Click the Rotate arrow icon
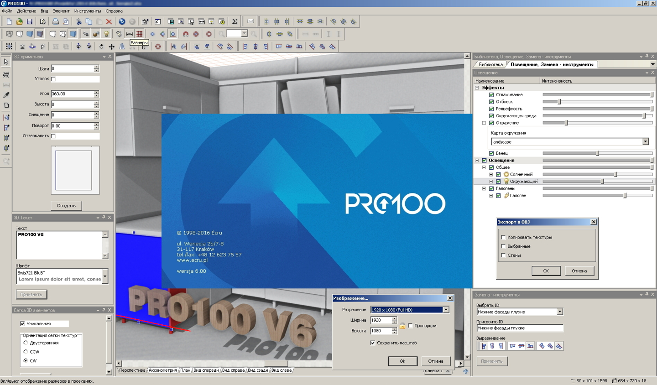Screen dimensions: 657x385 pyautogui.click(x=101, y=46)
